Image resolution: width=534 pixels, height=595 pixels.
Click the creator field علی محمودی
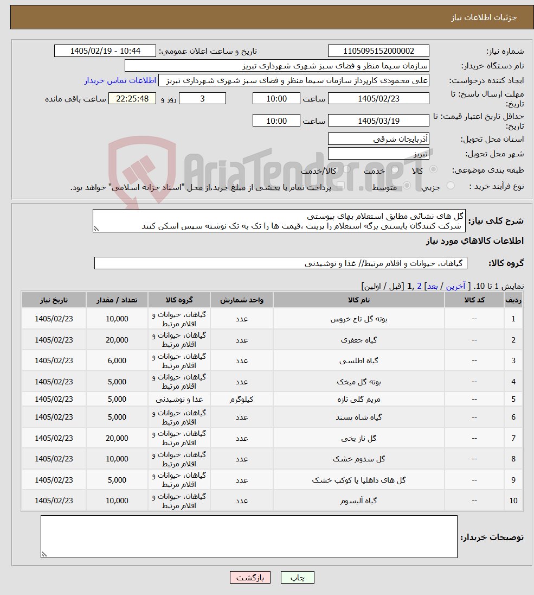coord(294,80)
